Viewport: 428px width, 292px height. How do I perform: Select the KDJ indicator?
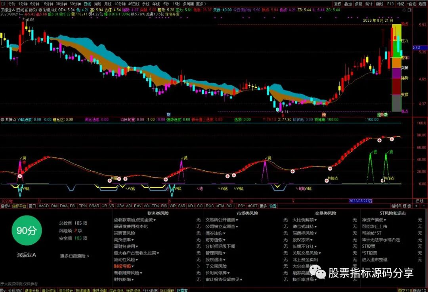coord(191,206)
